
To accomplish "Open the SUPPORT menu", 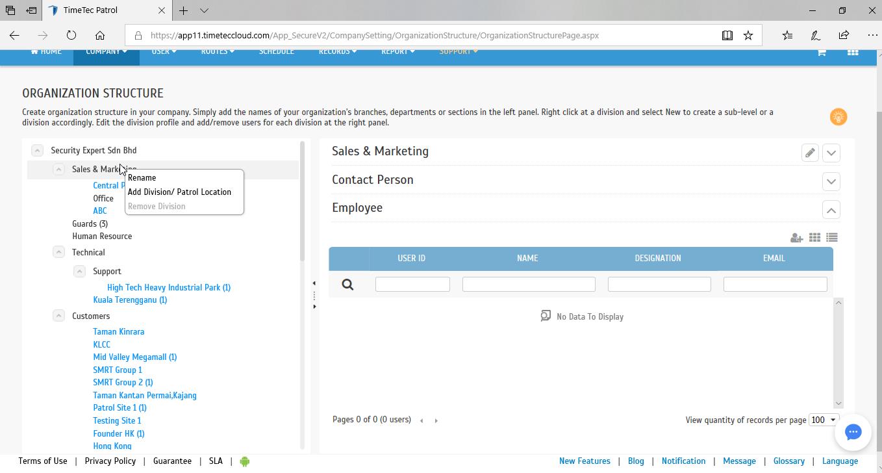I will pyautogui.click(x=459, y=52).
